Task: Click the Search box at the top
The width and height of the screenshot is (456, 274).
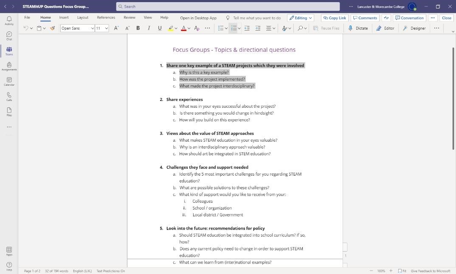Action: tap(228, 6)
